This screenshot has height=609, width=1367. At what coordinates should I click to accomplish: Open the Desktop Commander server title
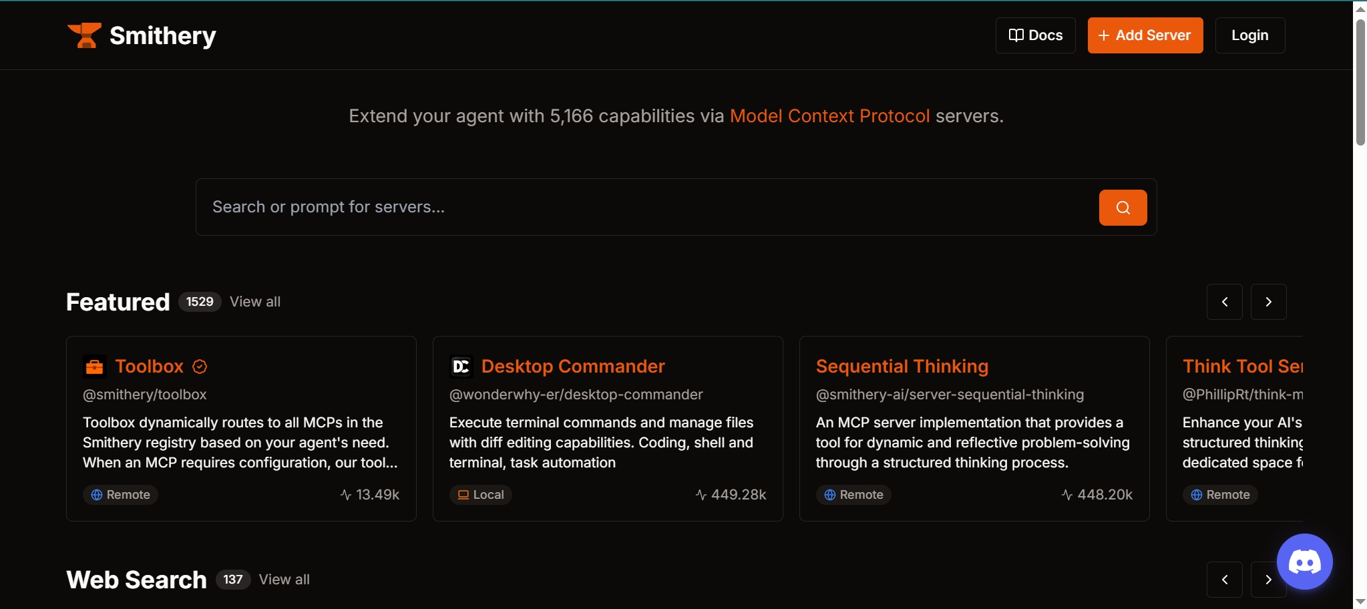point(573,367)
